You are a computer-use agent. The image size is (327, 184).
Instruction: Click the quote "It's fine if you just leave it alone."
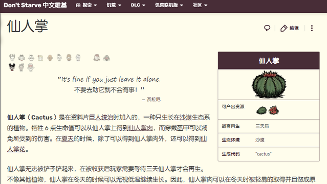coord(109,79)
